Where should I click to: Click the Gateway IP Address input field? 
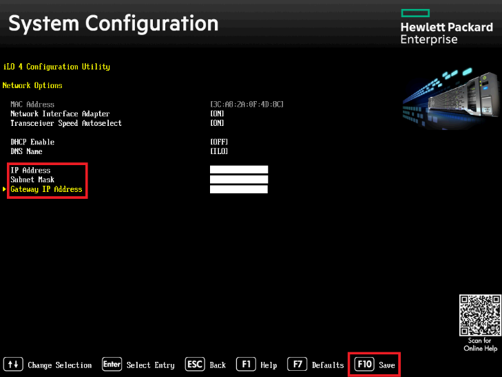click(x=239, y=189)
